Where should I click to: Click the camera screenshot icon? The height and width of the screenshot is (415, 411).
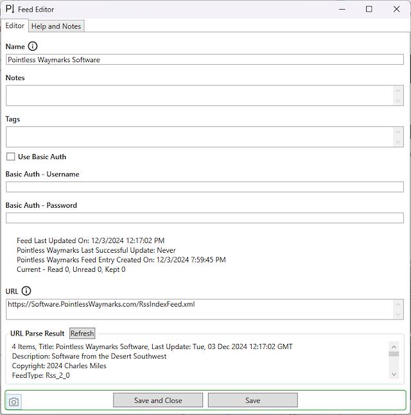(x=13, y=402)
